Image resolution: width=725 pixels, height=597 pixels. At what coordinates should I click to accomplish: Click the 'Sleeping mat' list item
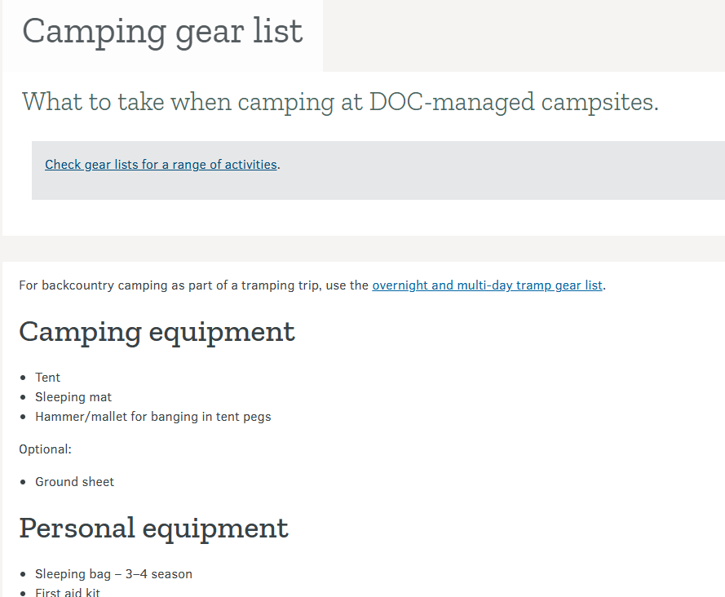(73, 397)
